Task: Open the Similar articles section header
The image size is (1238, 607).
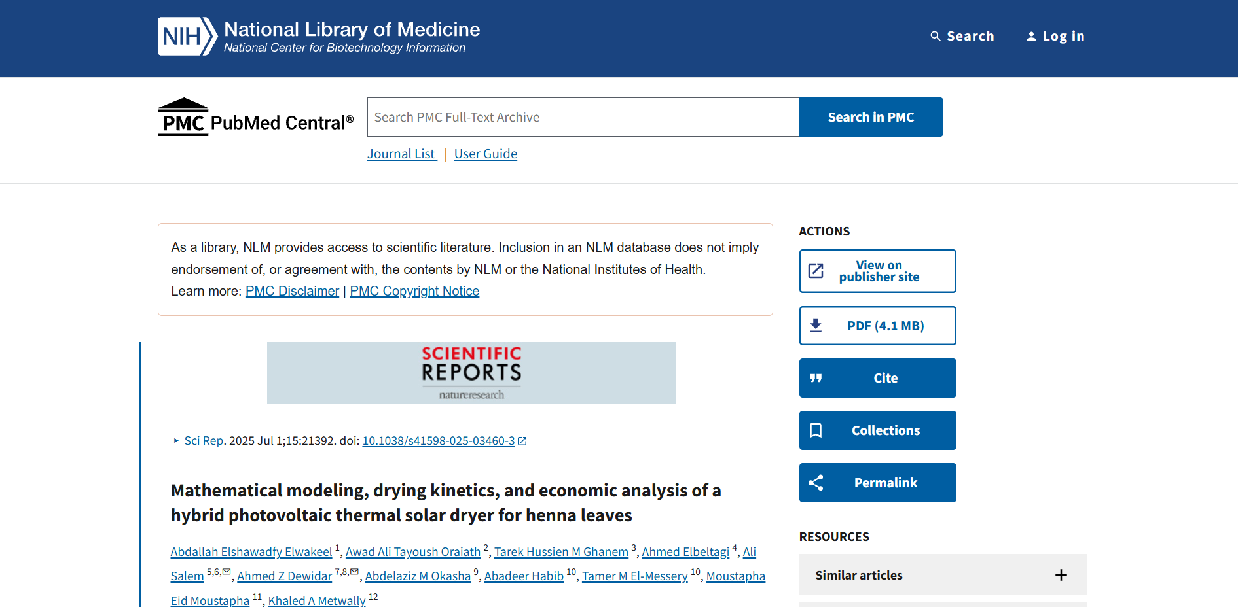Action: (943, 575)
